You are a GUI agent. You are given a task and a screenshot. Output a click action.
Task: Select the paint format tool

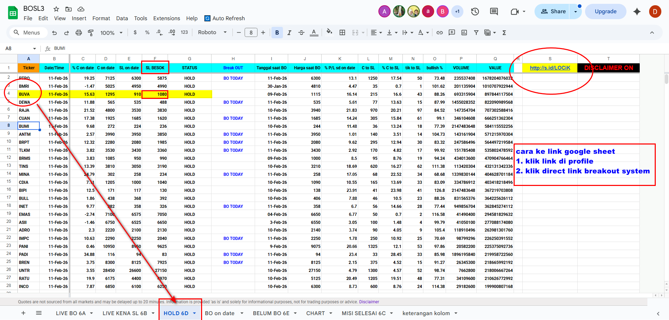[91, 33]
